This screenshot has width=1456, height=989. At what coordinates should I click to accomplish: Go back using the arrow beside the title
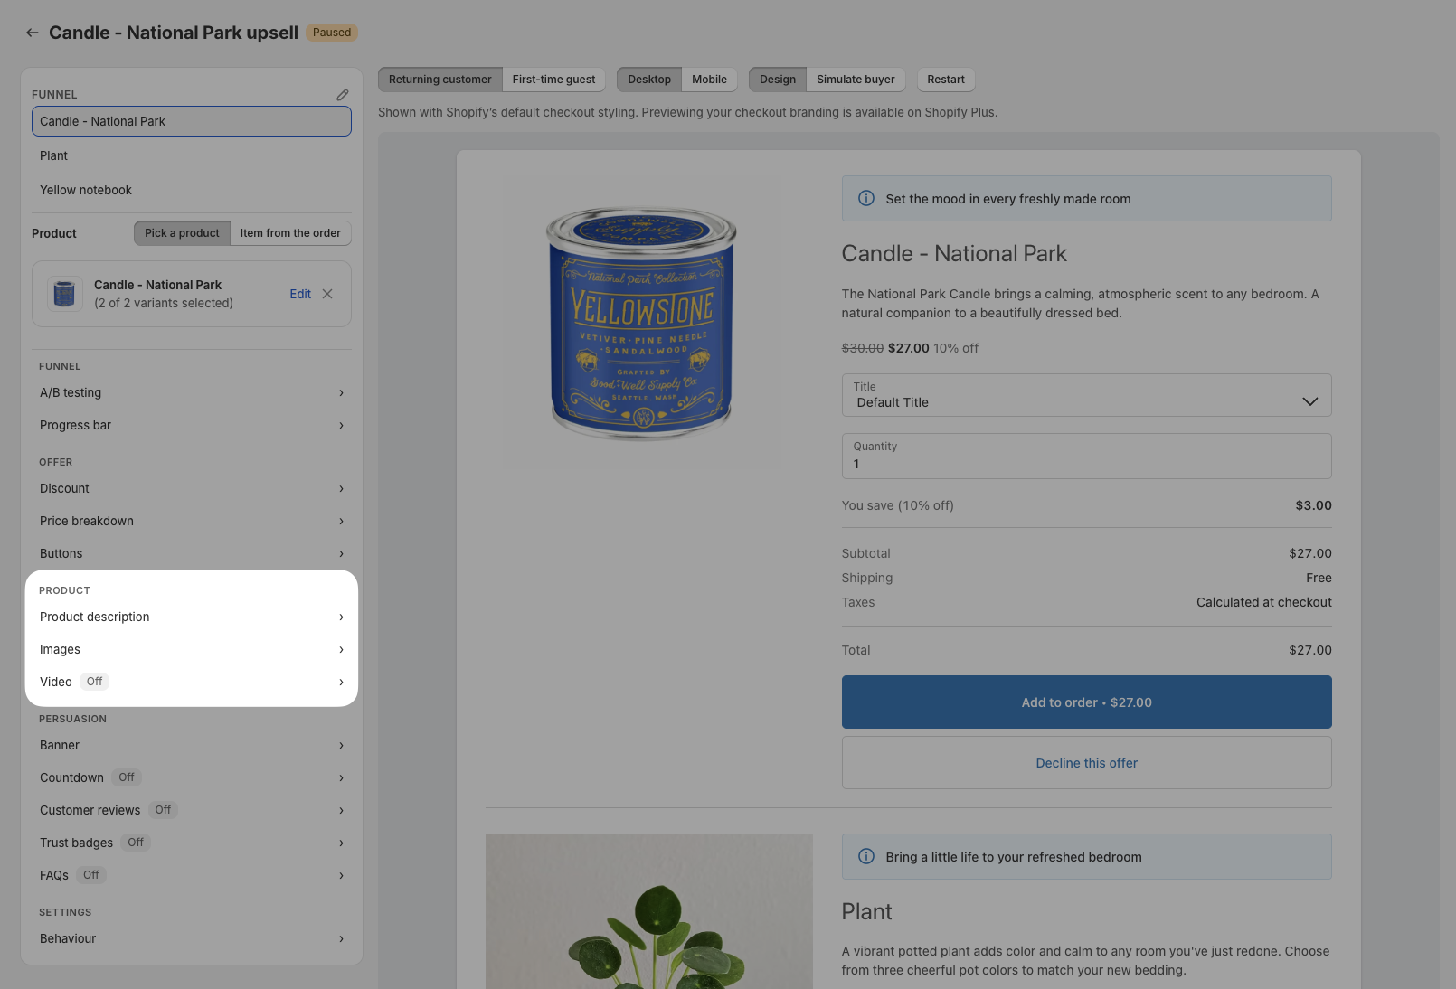[x=33, y=33]
